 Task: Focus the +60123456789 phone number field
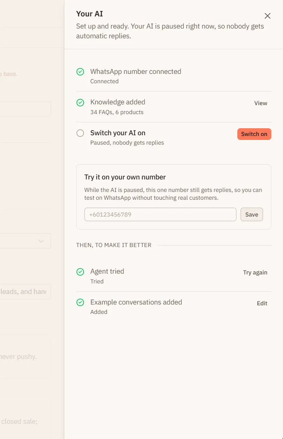[160, 215]
